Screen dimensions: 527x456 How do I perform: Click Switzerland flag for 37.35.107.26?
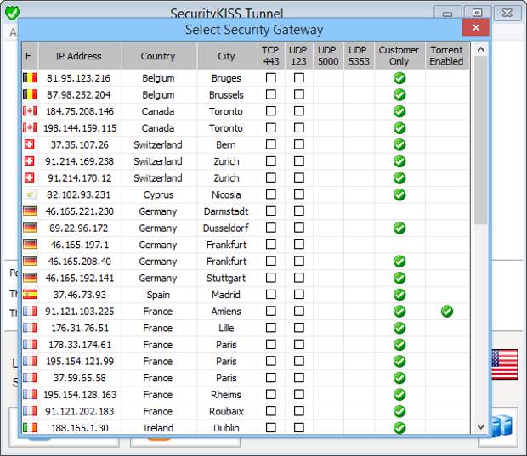tap(30, 144)
